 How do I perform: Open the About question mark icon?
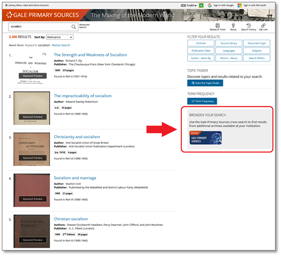233,25
